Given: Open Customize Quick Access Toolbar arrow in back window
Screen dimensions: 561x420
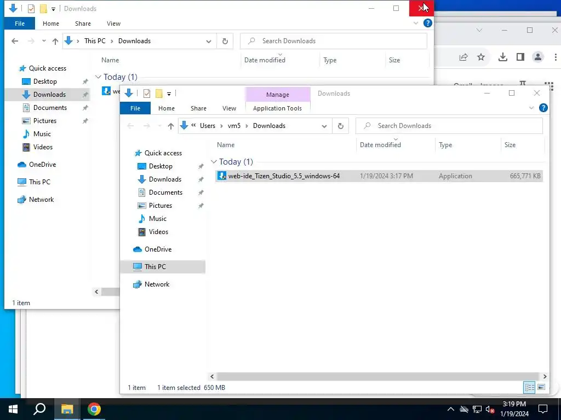Looking at the screenshot, I should pyautogui.click(x=53, y=9).
